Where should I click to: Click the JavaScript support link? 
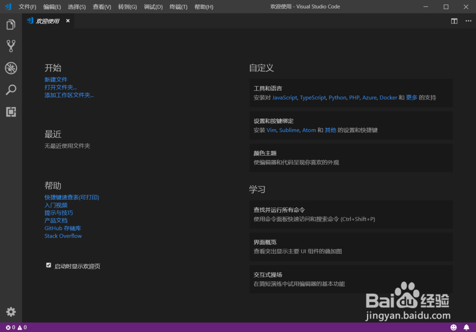(x=285, y=98)
